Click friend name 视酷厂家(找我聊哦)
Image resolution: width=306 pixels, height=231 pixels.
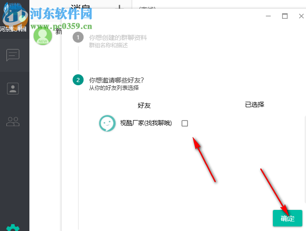(x=146, y=123)
